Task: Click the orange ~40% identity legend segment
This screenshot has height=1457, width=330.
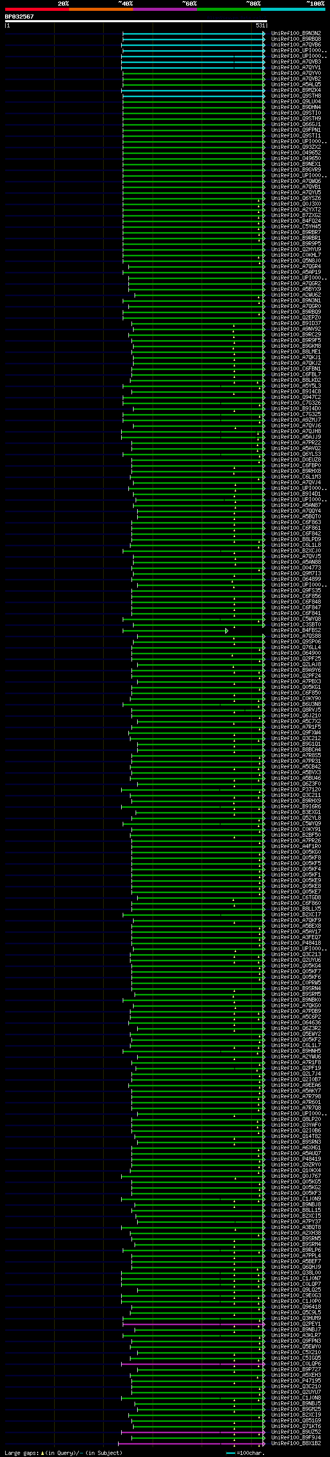Action: point(101,9)
